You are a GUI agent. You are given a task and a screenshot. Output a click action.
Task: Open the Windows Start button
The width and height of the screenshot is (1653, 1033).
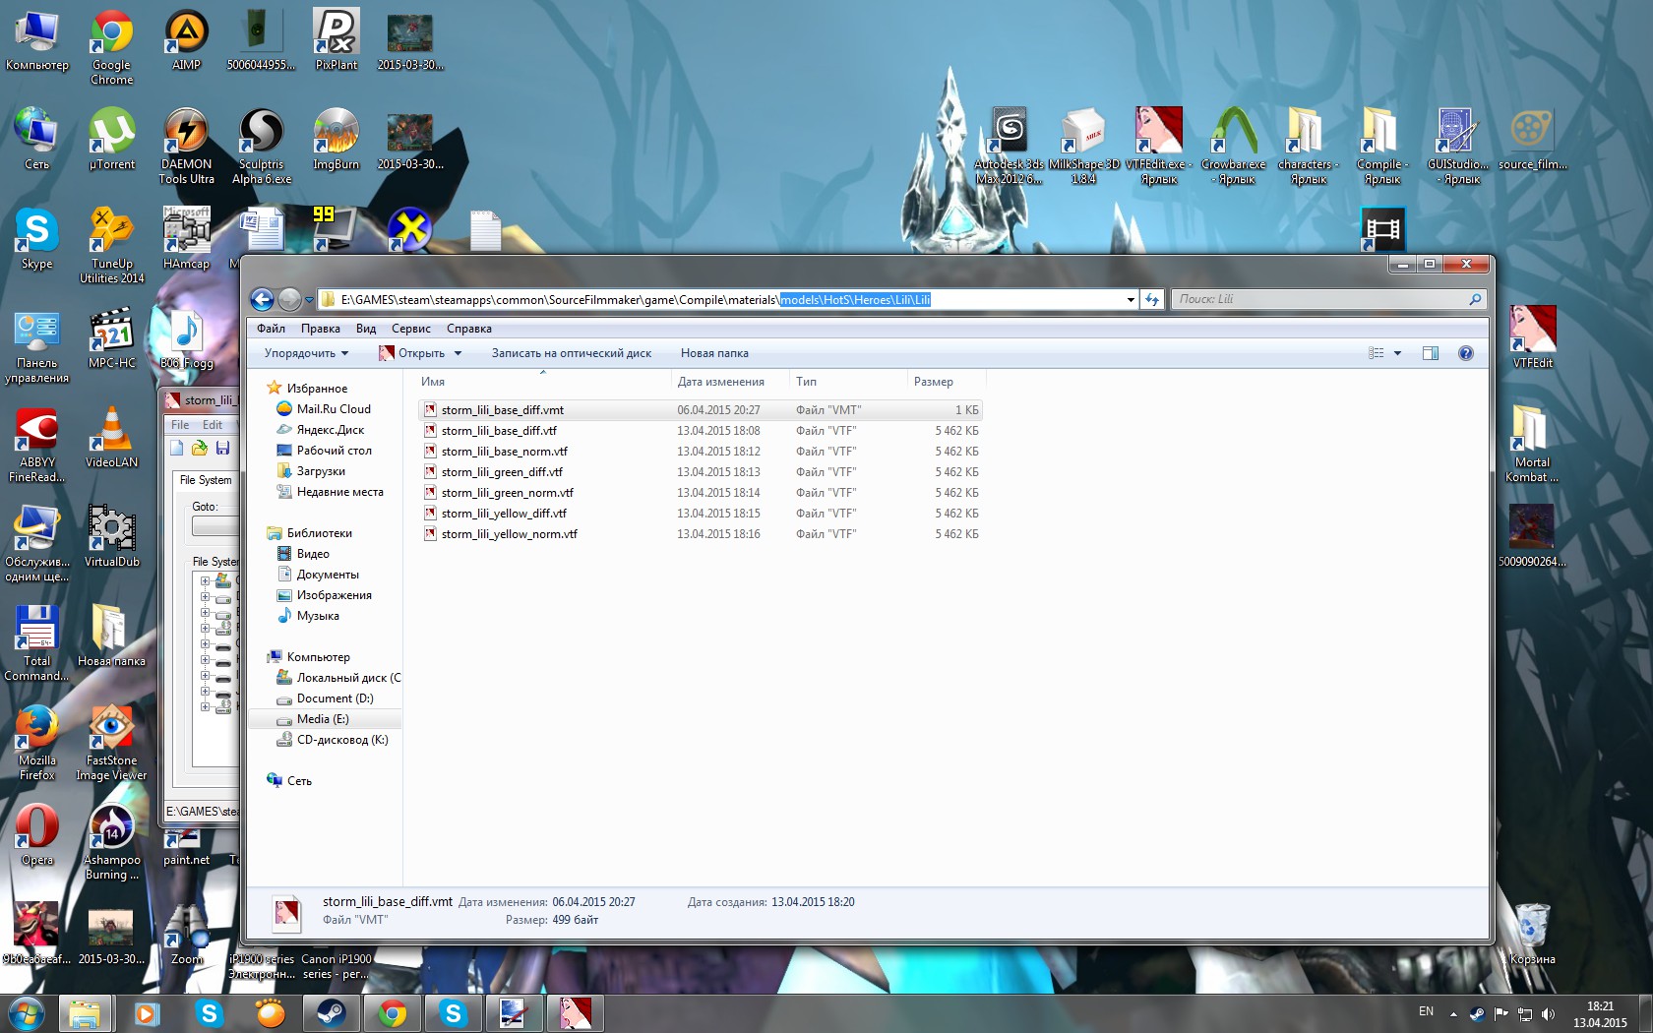[x=26, y=1012]
